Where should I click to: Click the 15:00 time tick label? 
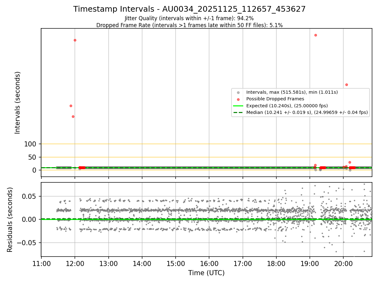tap(176, 263)
